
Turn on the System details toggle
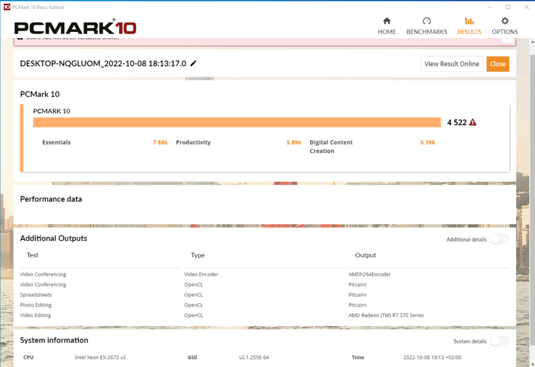pos(499,341)
